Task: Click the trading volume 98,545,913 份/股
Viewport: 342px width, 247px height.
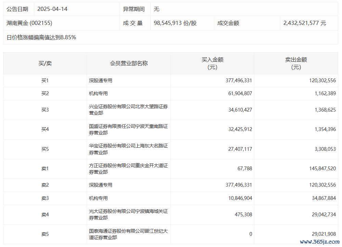Action: click(x=175, y=23)
